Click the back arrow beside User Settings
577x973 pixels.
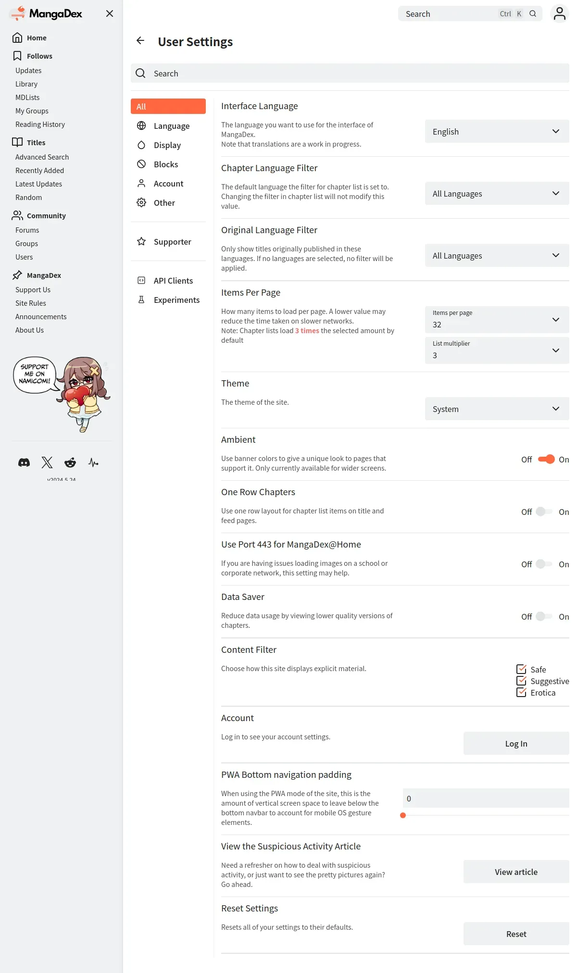tap(140, 41)
